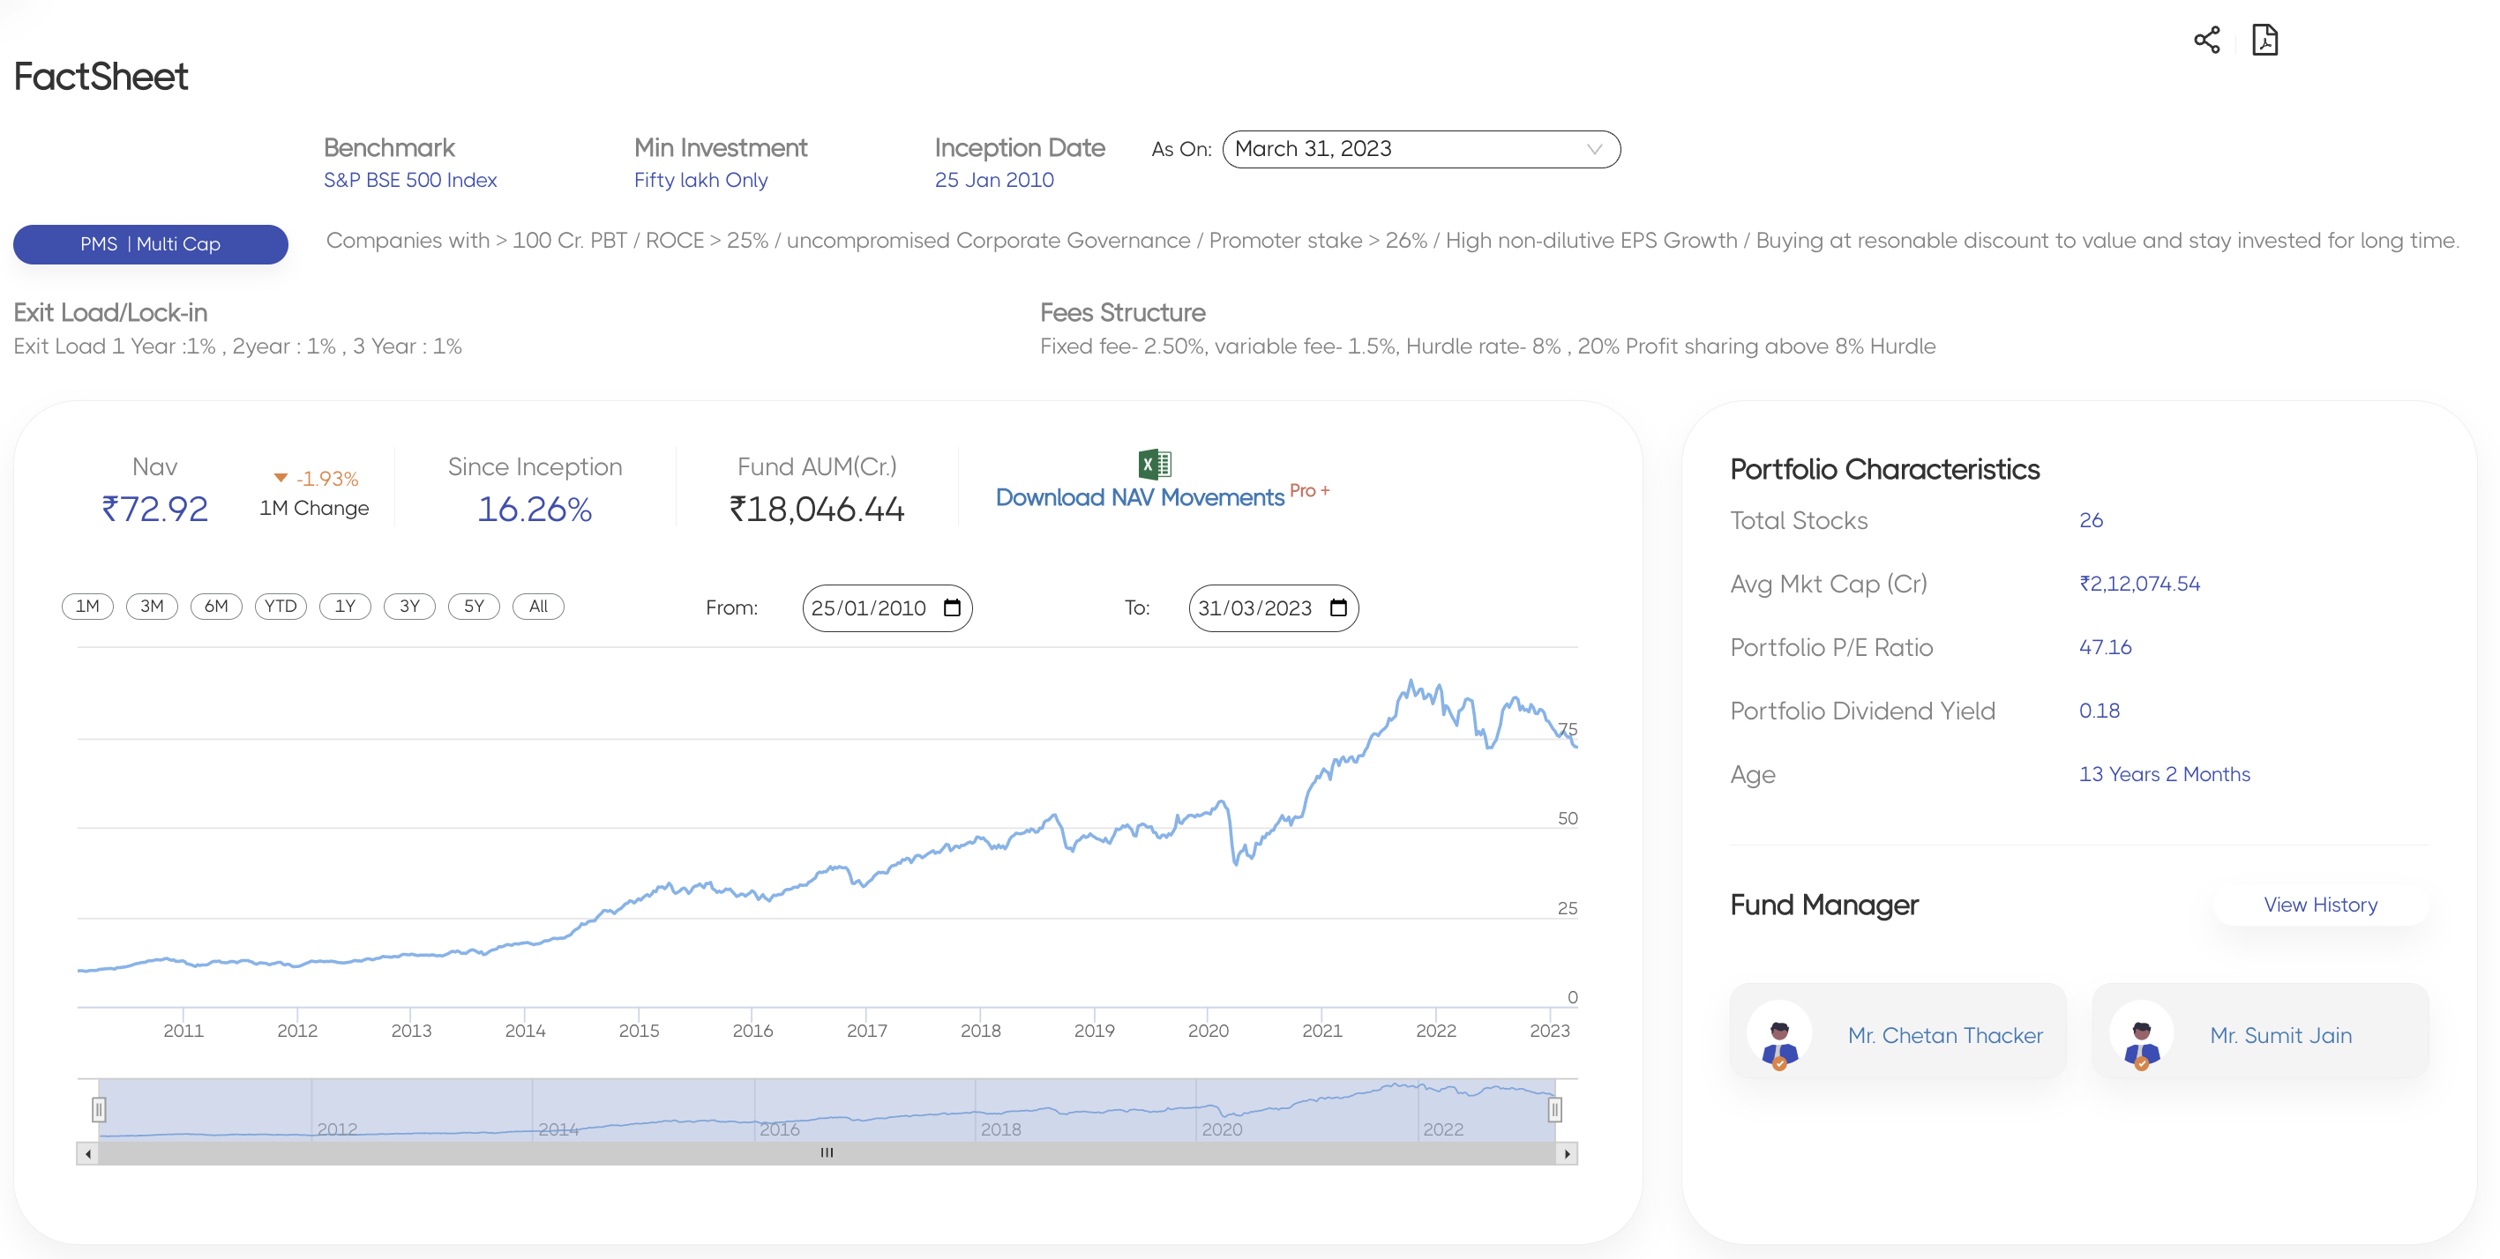Click Total Stocks value 26
This screenshot has width=2500, height=1259.
(x=2091, y=521)
